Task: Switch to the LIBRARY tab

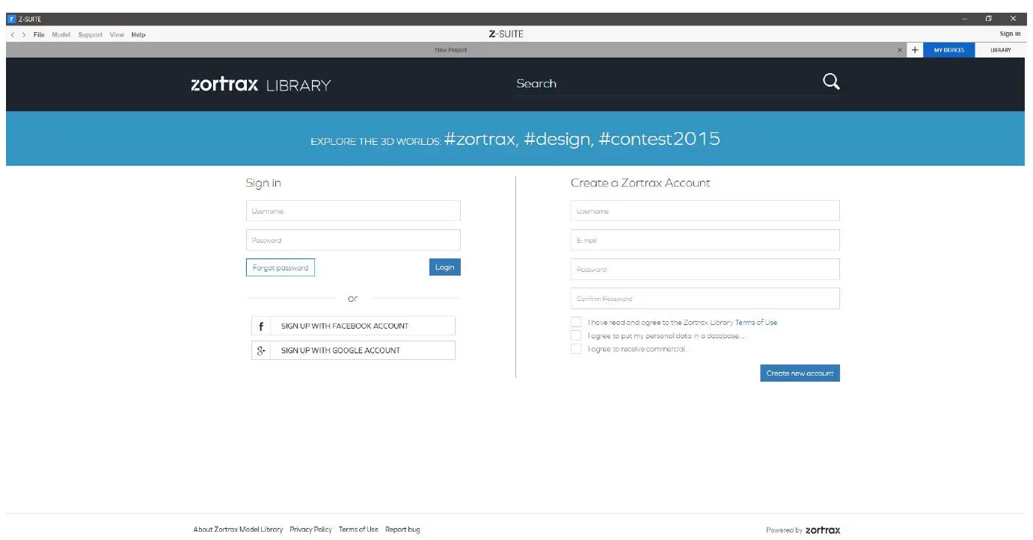Action: coord(1000,49)
